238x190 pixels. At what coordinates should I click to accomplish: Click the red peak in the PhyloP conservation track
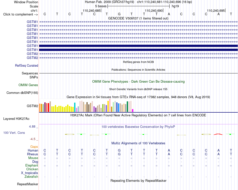tap(218, 134)
